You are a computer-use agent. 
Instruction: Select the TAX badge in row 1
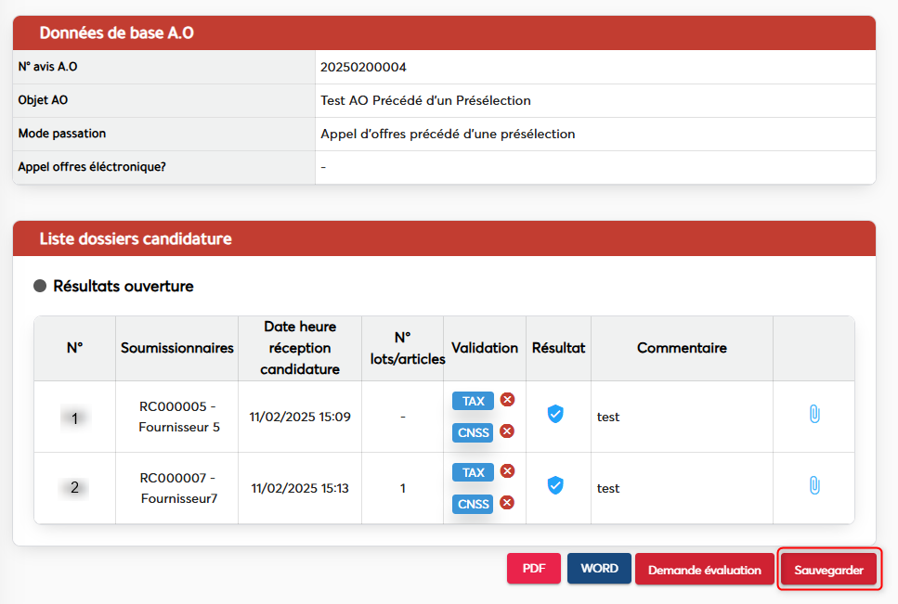point(473,401)
